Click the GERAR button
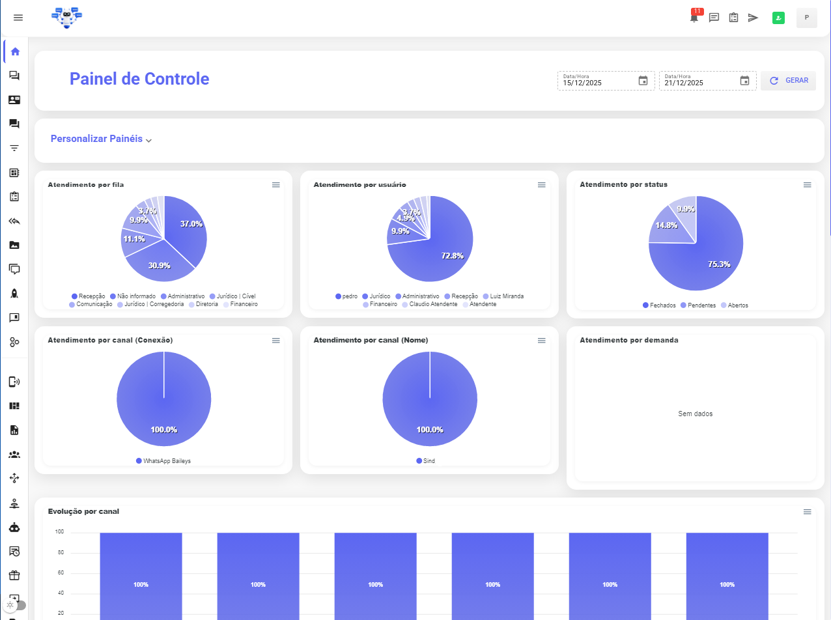This screenshot has height=620, width=831. [789, 81]
